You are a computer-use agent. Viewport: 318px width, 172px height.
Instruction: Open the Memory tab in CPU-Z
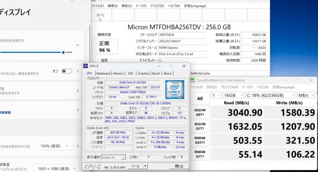[118, 73]
